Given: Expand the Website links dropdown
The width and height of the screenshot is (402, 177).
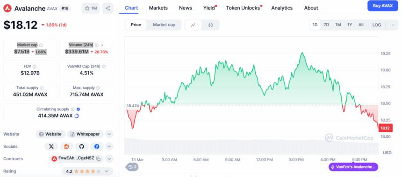Looking at the screenshot, I should 109,134.
